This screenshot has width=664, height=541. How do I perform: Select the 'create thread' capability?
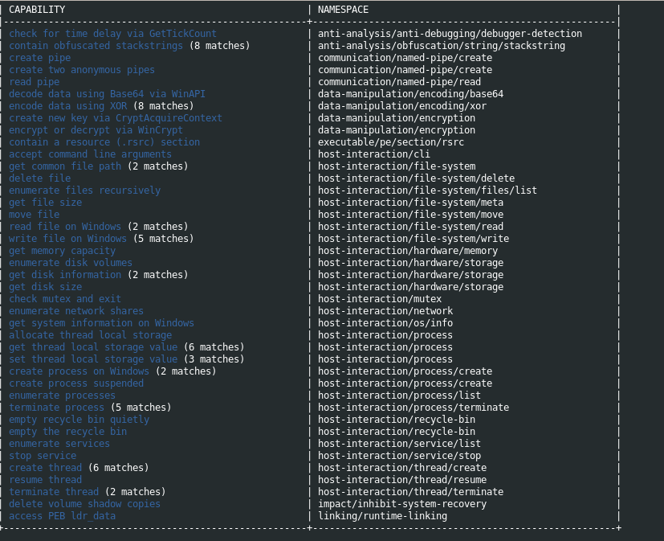tap(45, 468)
